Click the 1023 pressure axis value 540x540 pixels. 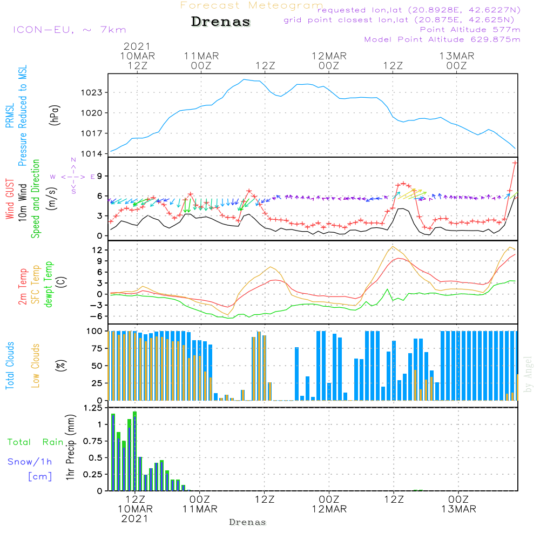pos(92,92)
